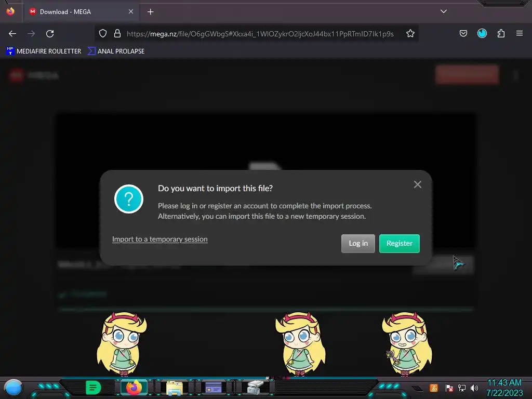Open File Explorer from the taskbar

coord(175,388)
